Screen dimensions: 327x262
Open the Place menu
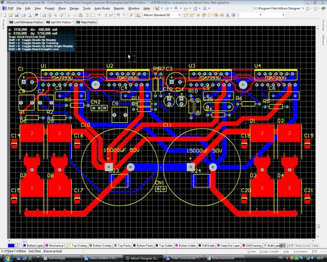[x=62, y=9]
